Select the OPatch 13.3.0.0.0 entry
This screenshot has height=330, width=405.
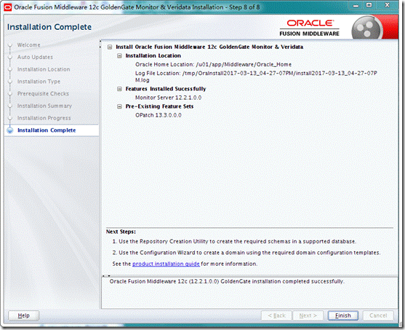[159, 115]
